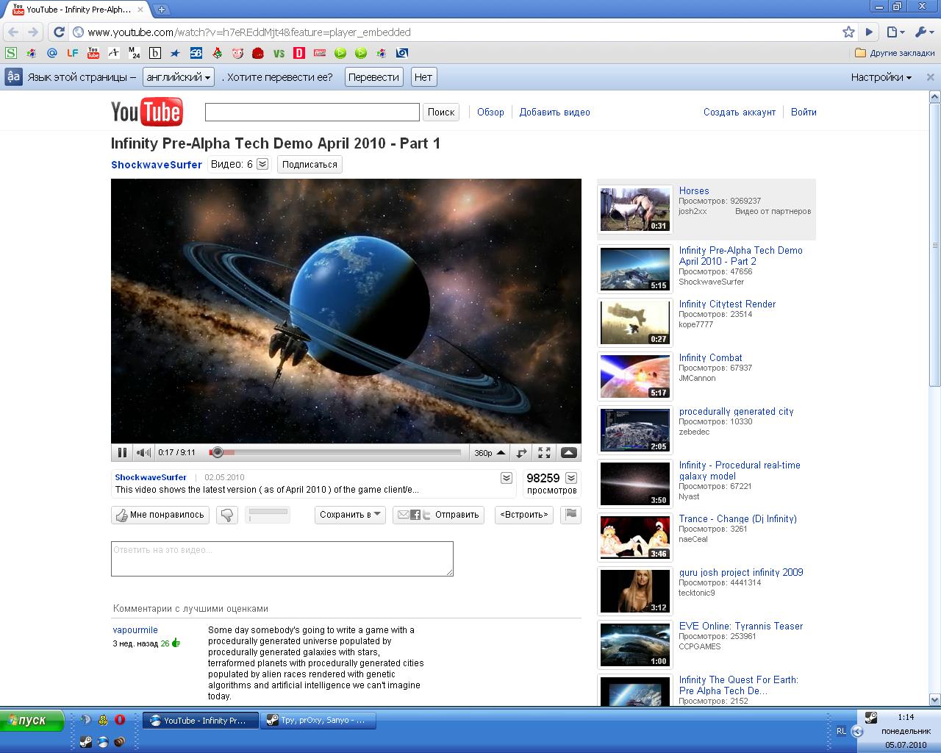Image resolution: width=941 pixels, height=753 pixels.
Task: Launch Opera from the quick launch icon
Action: (119, 720)
